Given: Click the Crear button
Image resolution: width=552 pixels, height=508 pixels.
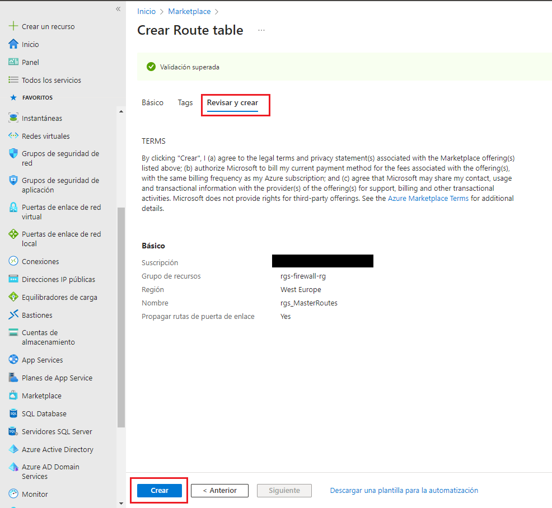Looking at the screenshot, I should coord(159,490).
